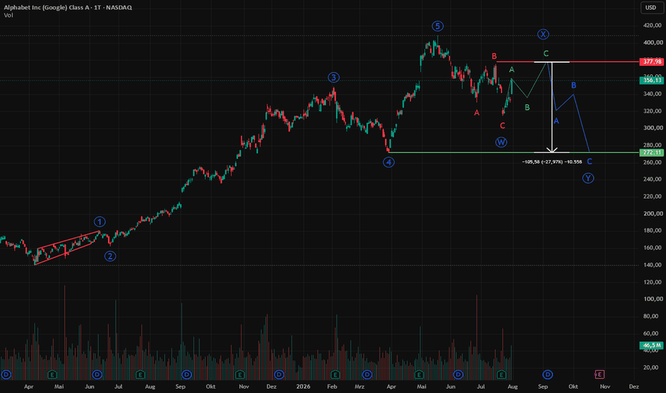Select the blue A projection label
The width and height of the screenshot is (666, 393).
point(556,121)
